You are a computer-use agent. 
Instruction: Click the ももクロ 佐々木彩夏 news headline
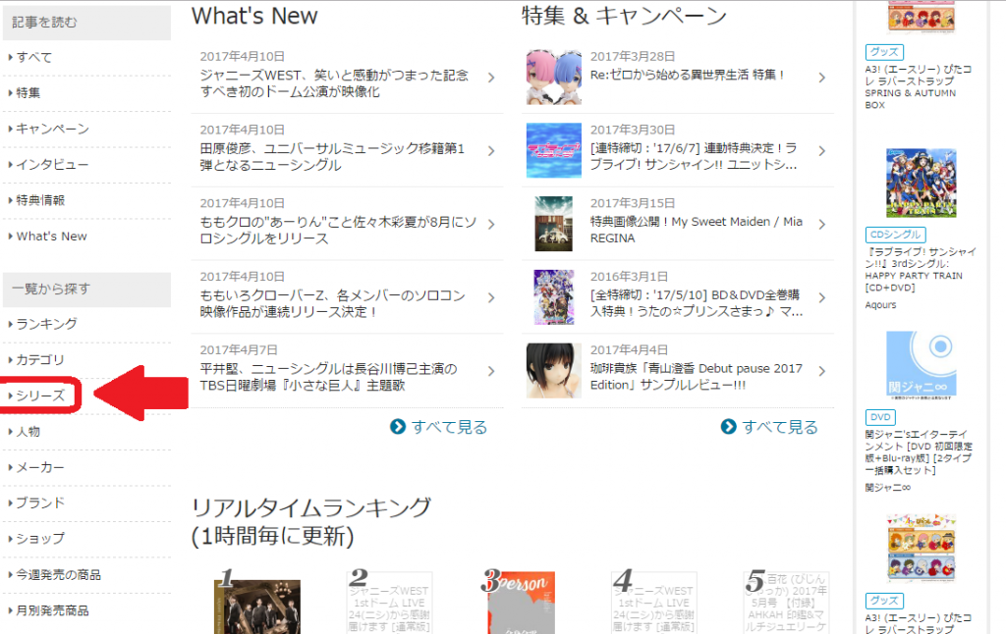(339, 230)
